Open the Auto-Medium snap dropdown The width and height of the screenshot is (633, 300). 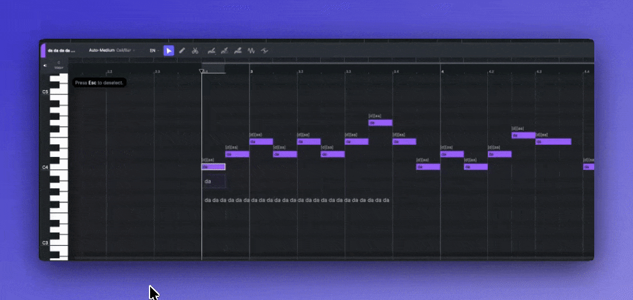[x=112, y=51]
